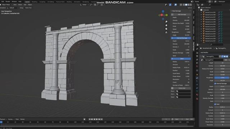Open the Object Data properties green tab

(197, 91)
